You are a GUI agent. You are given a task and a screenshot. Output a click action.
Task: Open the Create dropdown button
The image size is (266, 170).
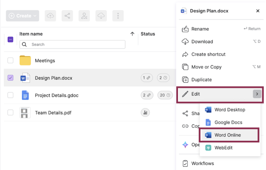point(23,16)
